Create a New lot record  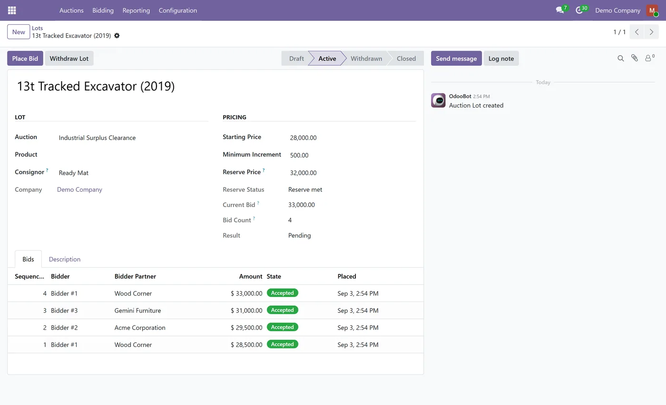coord(19,32)
